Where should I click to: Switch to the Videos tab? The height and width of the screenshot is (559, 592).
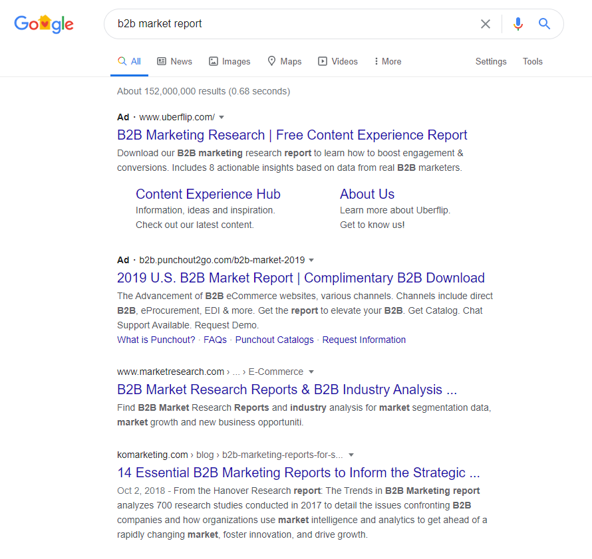pos(338,61)
